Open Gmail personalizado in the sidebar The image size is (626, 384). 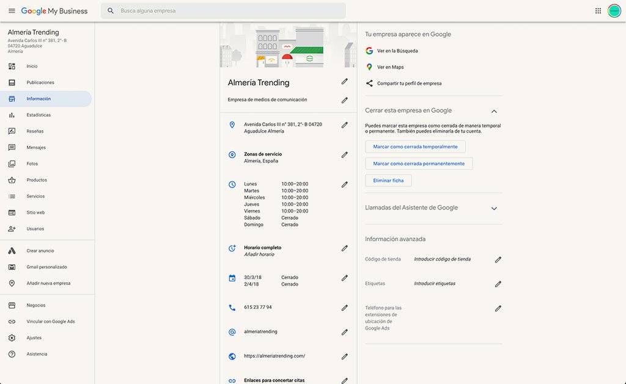tap(46, 267)
